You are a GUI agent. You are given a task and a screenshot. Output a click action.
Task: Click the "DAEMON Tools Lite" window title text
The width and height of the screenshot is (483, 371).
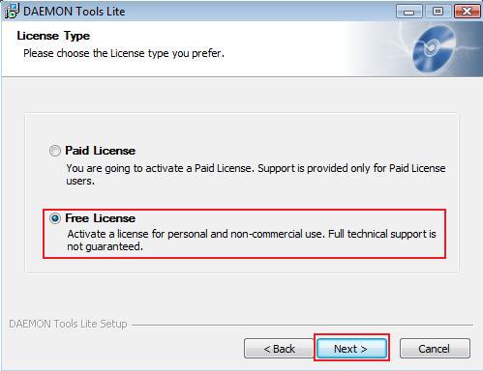pos(74,12)
